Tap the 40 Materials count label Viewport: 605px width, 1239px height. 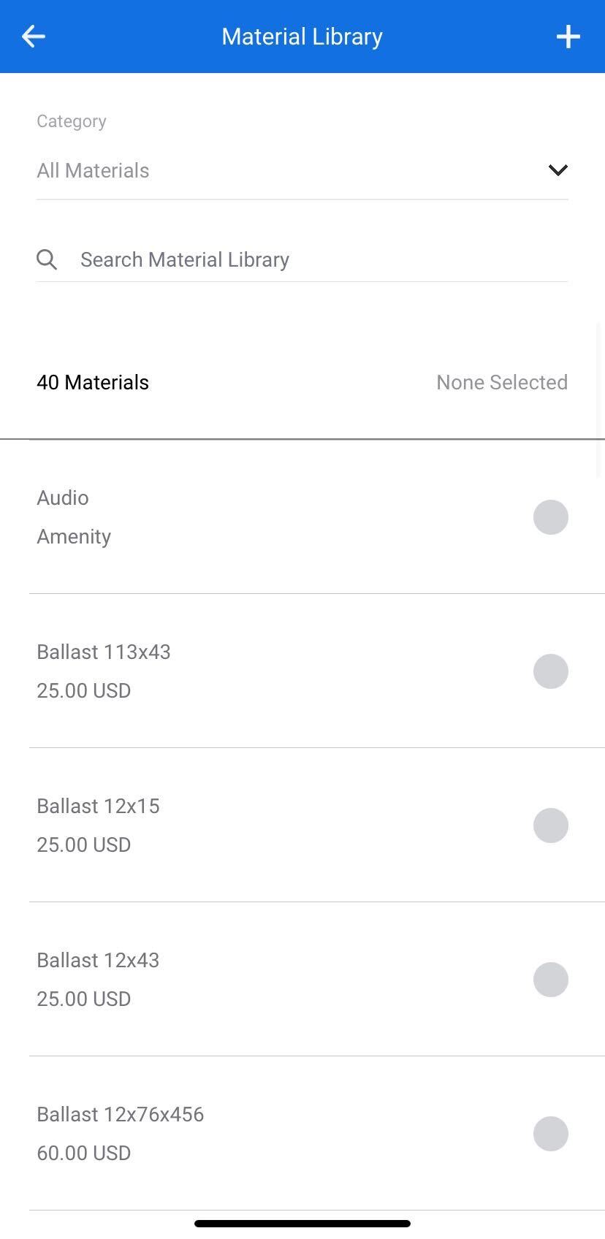tap(93, 382)
